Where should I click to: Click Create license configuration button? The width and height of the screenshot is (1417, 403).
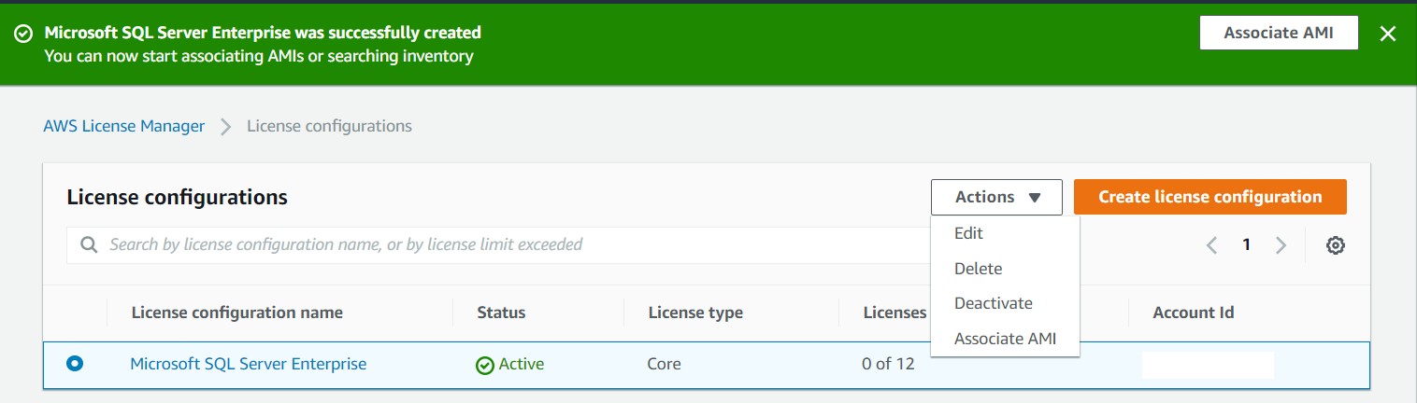[1210, 197]
